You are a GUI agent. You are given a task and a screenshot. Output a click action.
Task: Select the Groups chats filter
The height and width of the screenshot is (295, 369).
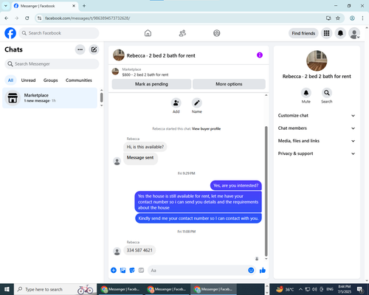point(50,80)
